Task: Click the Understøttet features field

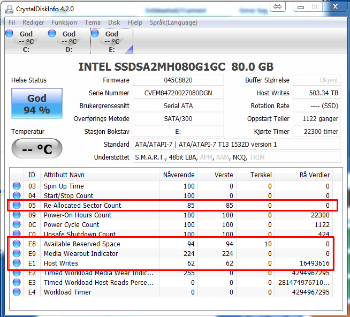Action: point(237,157)
